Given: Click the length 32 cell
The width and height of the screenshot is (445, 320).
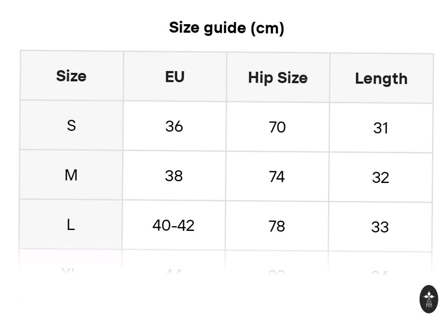Looking at the screenshot, I should [380, 177].
